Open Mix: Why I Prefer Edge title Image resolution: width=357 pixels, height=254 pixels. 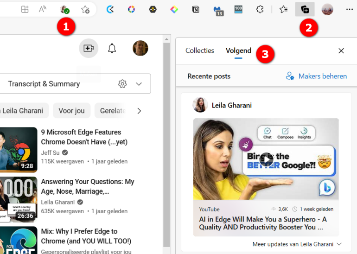86,236
